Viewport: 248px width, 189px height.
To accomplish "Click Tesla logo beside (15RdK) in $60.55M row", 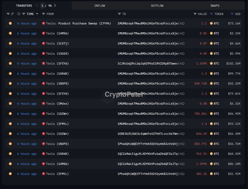I will point(43,154).
